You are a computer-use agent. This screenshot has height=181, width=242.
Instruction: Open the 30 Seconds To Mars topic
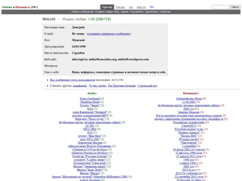point(189,180)
